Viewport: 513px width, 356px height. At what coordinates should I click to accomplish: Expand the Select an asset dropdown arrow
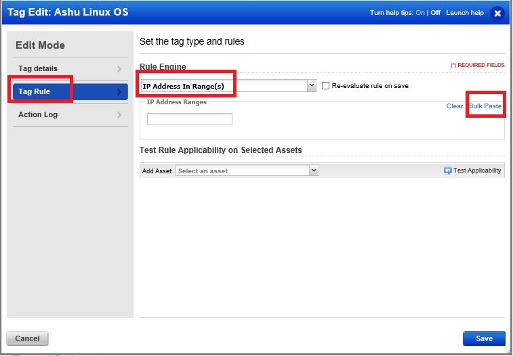314,171
